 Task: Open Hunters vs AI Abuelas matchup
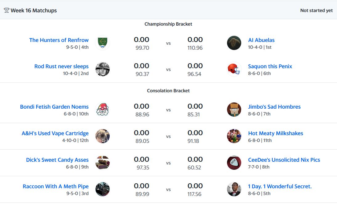pyautogui.click(x=168, y=44)
